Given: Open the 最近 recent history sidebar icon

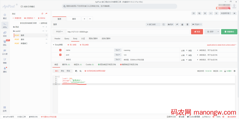Looking at the screenshot, I should (5, 16).
